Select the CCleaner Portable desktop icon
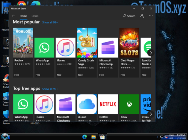Screen dimensions: 188x140 pyautogui.click(x=6, y=81)
